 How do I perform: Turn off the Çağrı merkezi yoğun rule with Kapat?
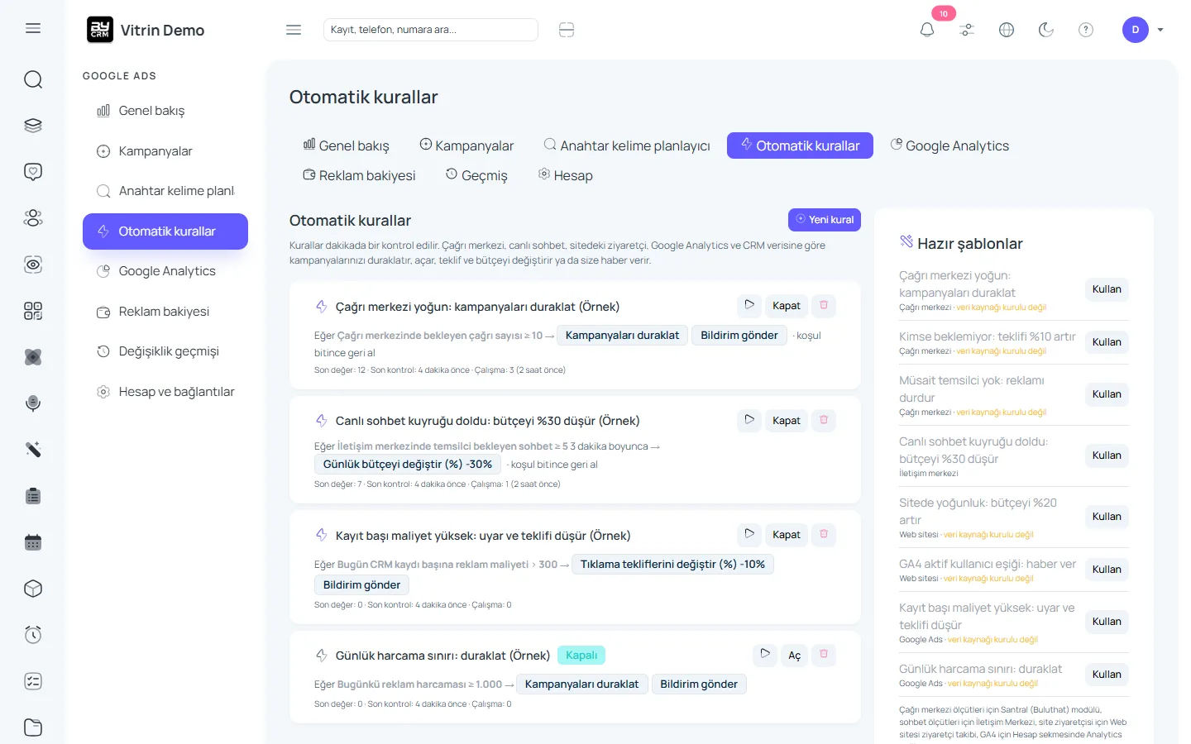pyautogui.click(x=787, y=306)
